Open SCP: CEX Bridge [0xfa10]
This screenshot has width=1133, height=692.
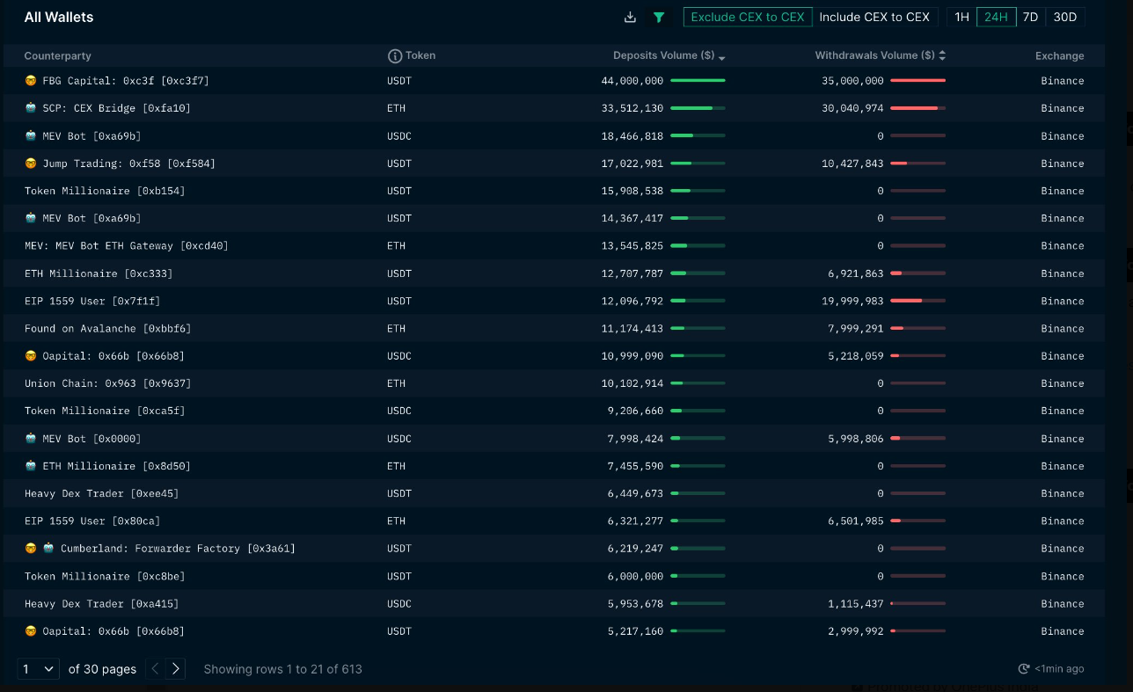coord(116,108)
